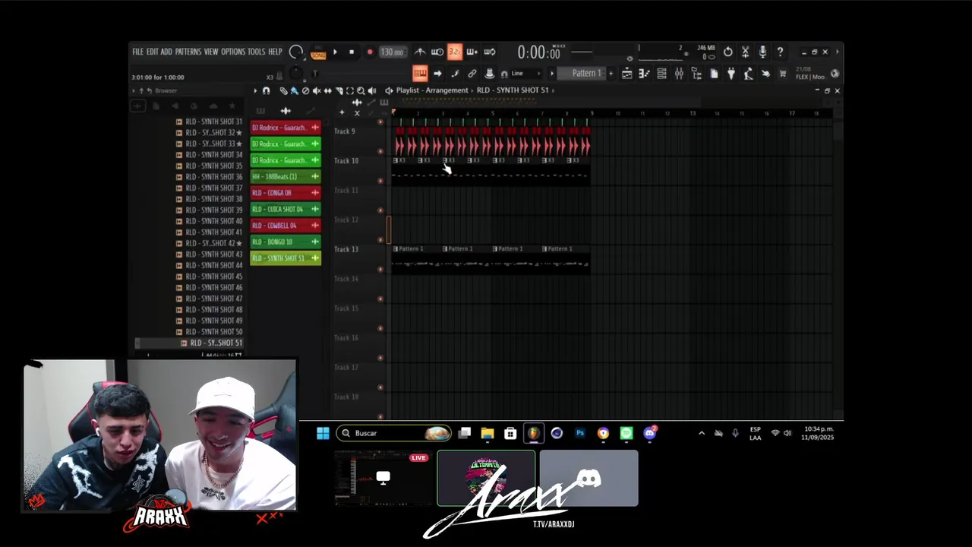This screenshot has height=547, width=972.
Task: Click the arrow left of Pattern 1
Action: [552, 74]
